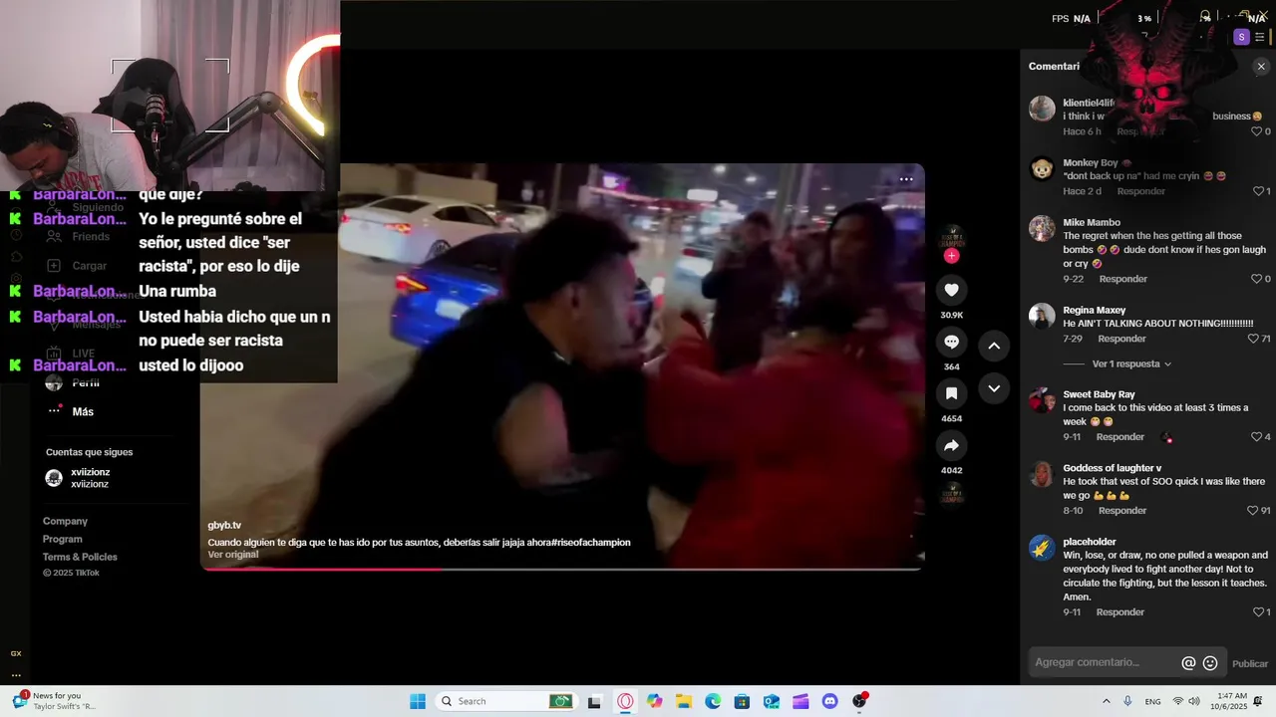Image resolution: width=1276 pixels, height=717 pixels.
Task: Reply to Mike Mambo's comment
Action: coord(1122,279)
